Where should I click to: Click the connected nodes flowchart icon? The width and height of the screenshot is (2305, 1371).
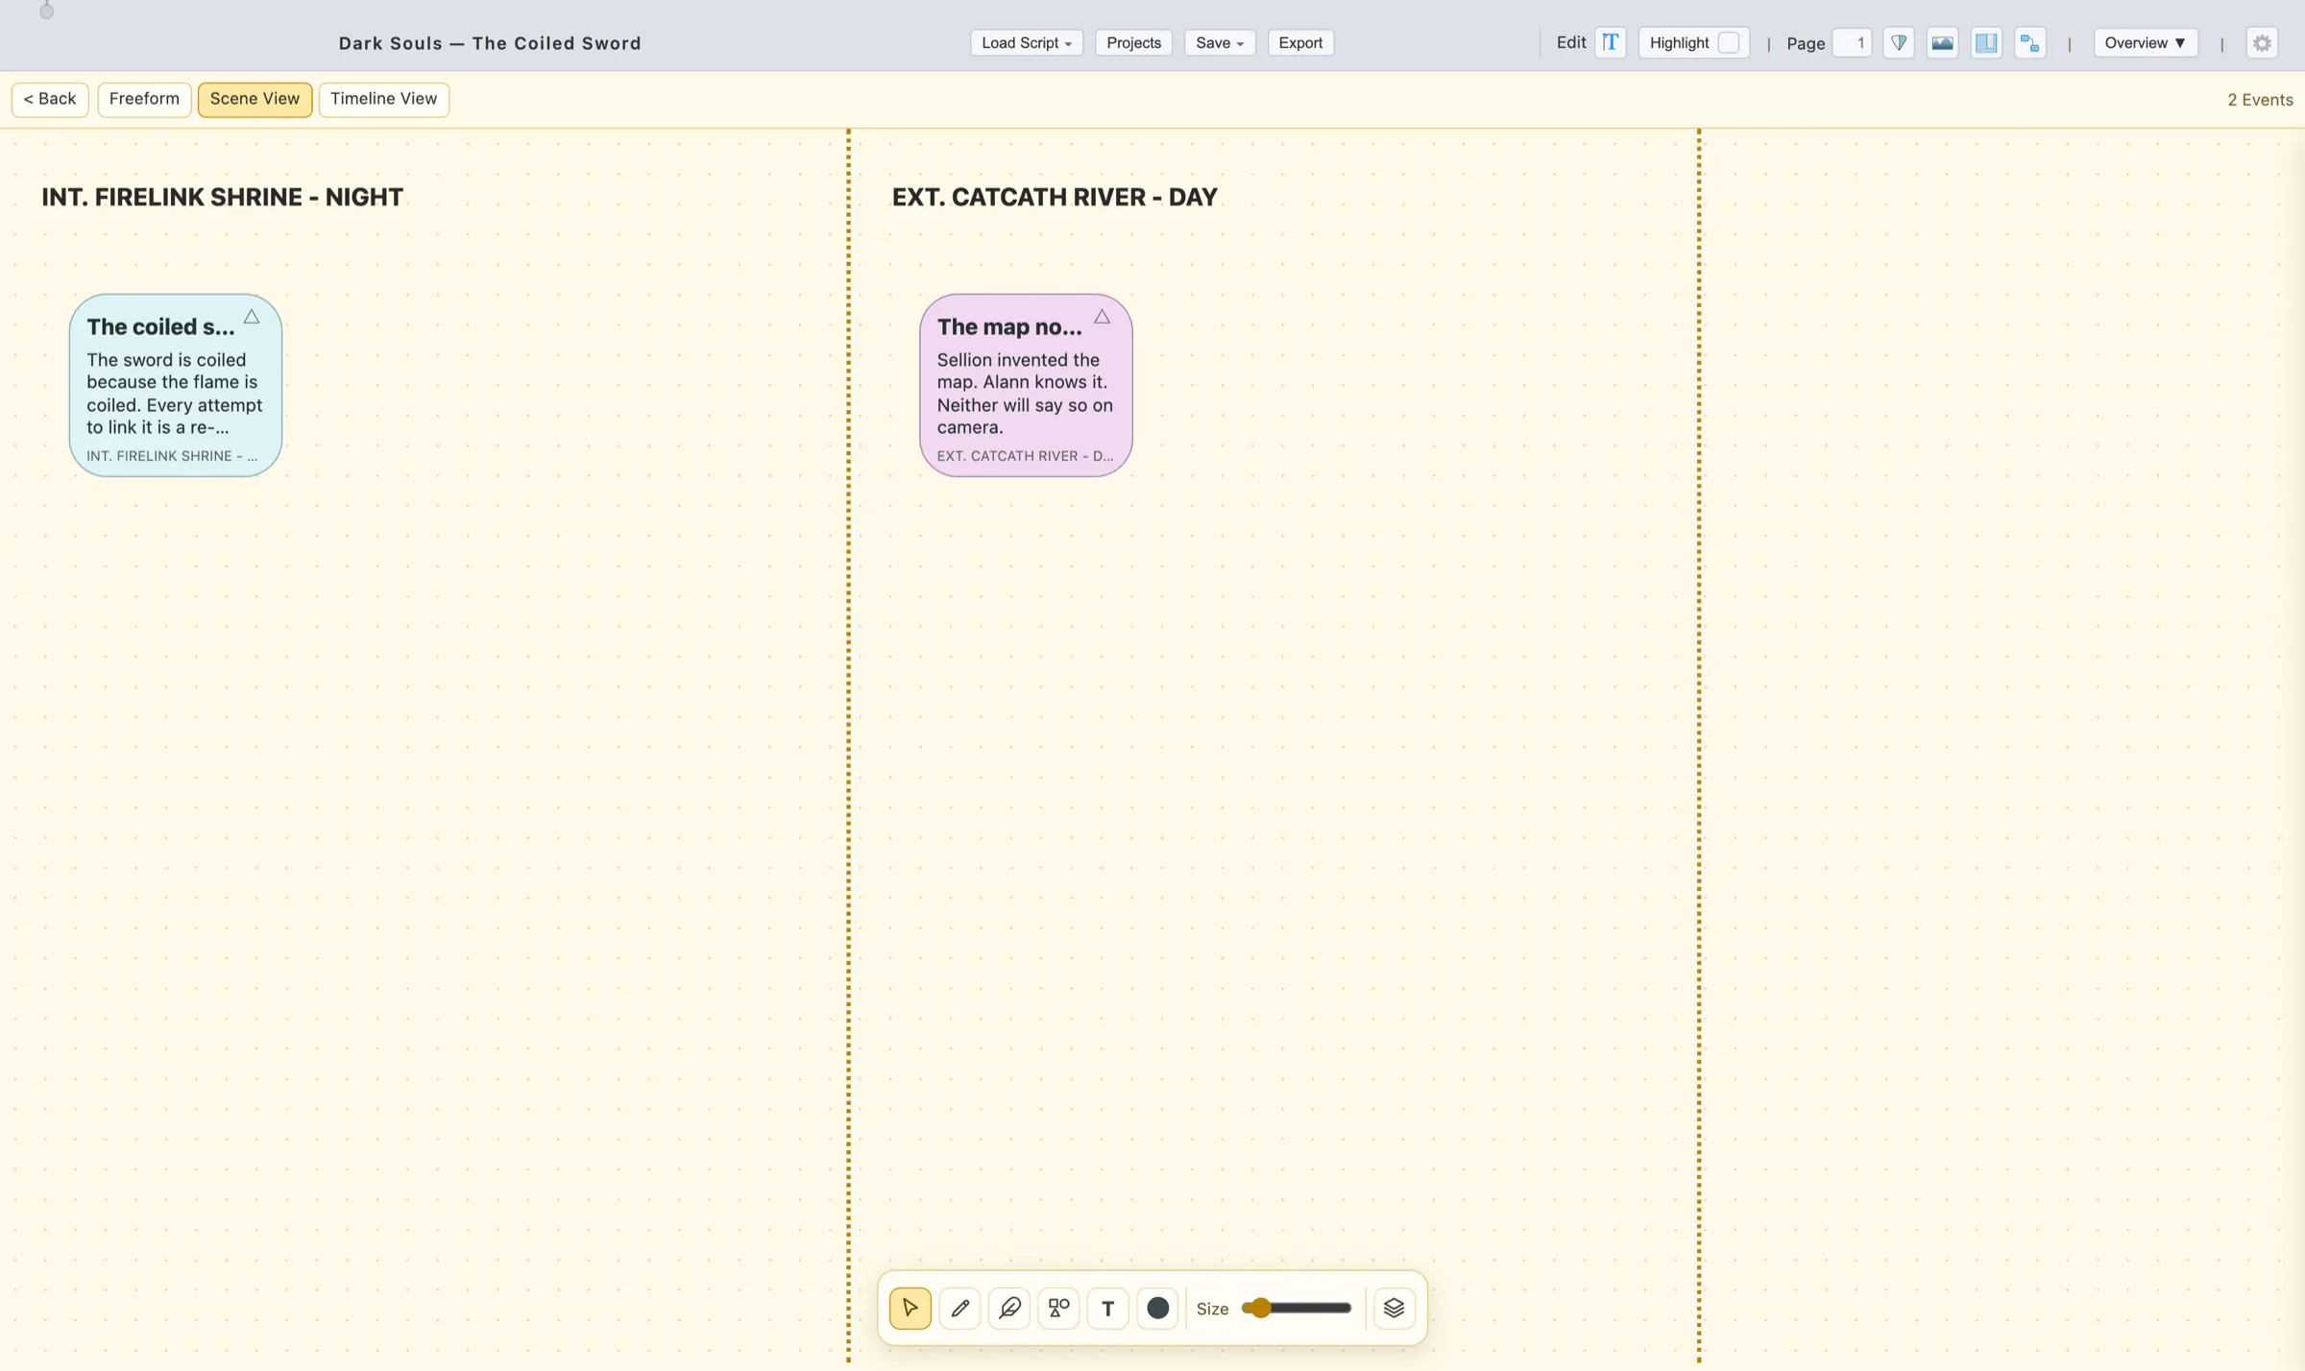click(2029, 42)
